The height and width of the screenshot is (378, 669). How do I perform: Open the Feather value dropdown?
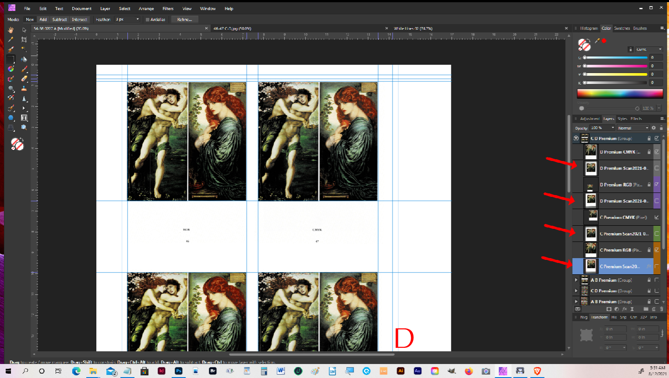(x=137, y=20)
